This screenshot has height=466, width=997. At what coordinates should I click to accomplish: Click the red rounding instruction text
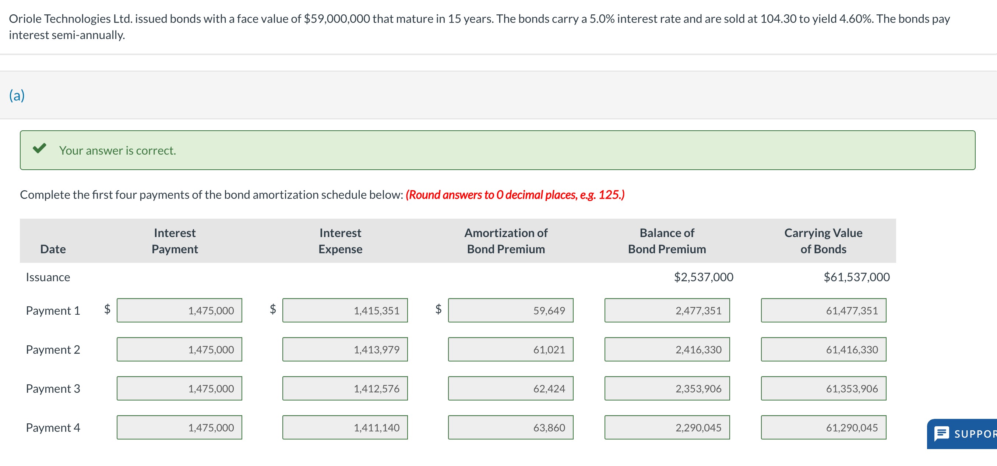click(x=515, y=195)
